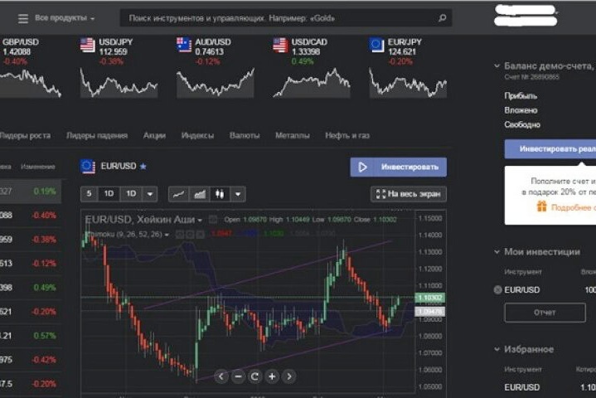Image resolution: width=596 pixels, height=398 pixels.
Task: Click the 'Прибыль' balance label
Action: pos(521,96)
